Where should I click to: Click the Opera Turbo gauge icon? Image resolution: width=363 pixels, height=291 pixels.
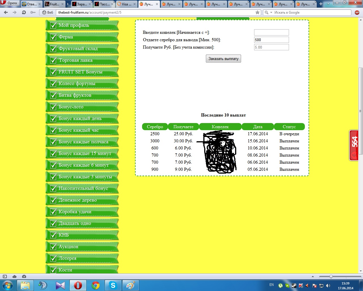point(24,277)
